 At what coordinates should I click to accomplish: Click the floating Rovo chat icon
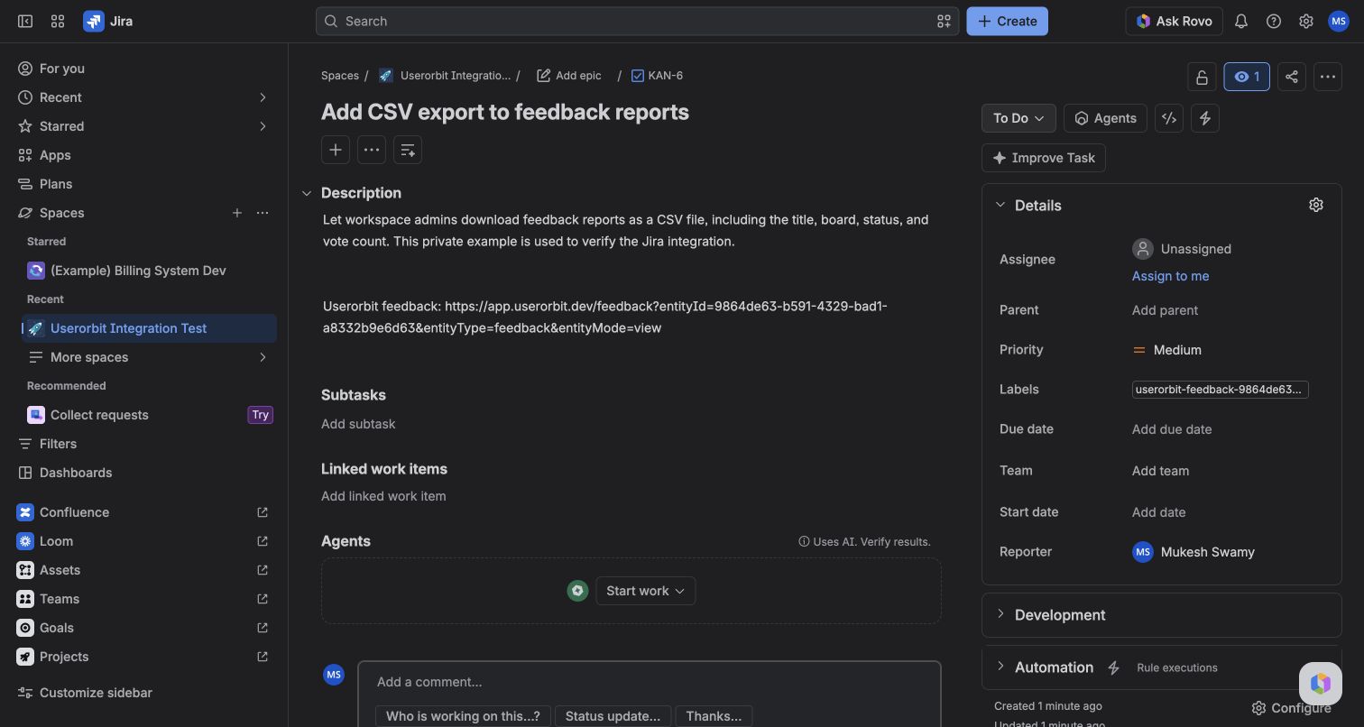click(1321, 683)
